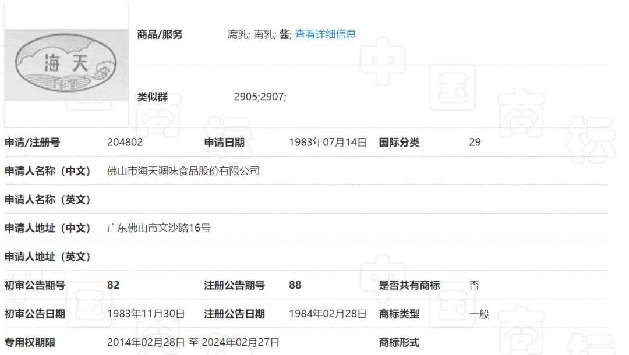Image resolution: width=629 pixels, height=355 pixels.
Task: Select applicant name 佛山市海天调味食品股份有限公司
Action: click(183, 171)
